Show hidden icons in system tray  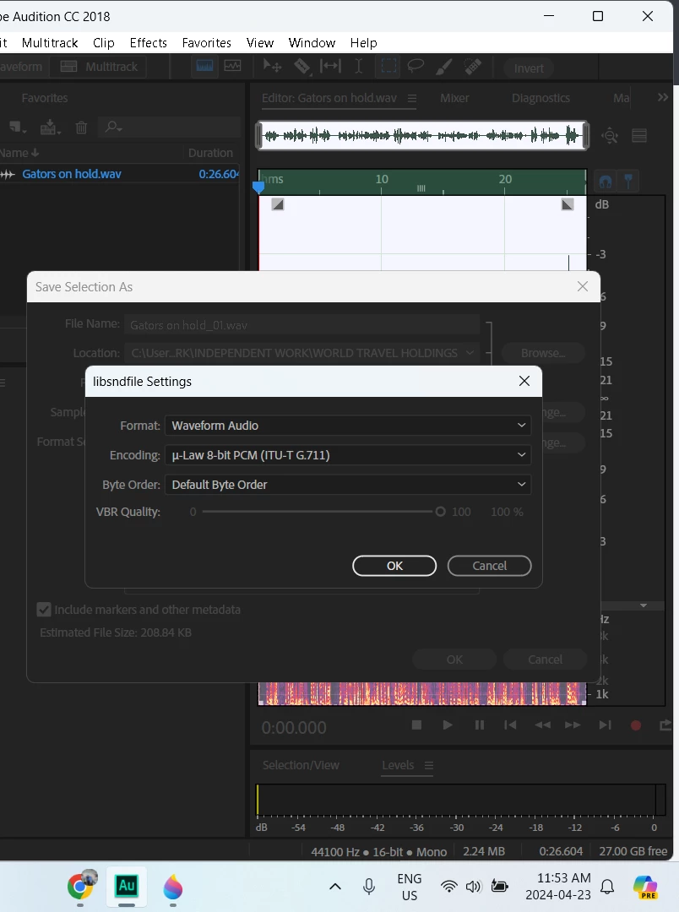point(335,887)
